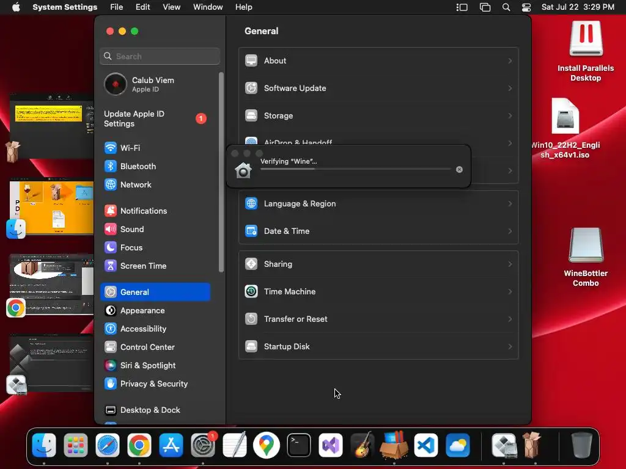This screenshot has width=626, height=469.
Task: Open Calub Viem Apple ID account
Action: [156, 84]
